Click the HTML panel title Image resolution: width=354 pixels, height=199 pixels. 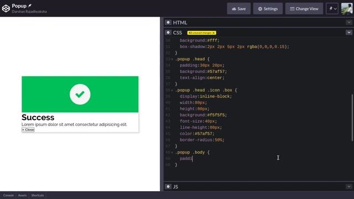180,23
